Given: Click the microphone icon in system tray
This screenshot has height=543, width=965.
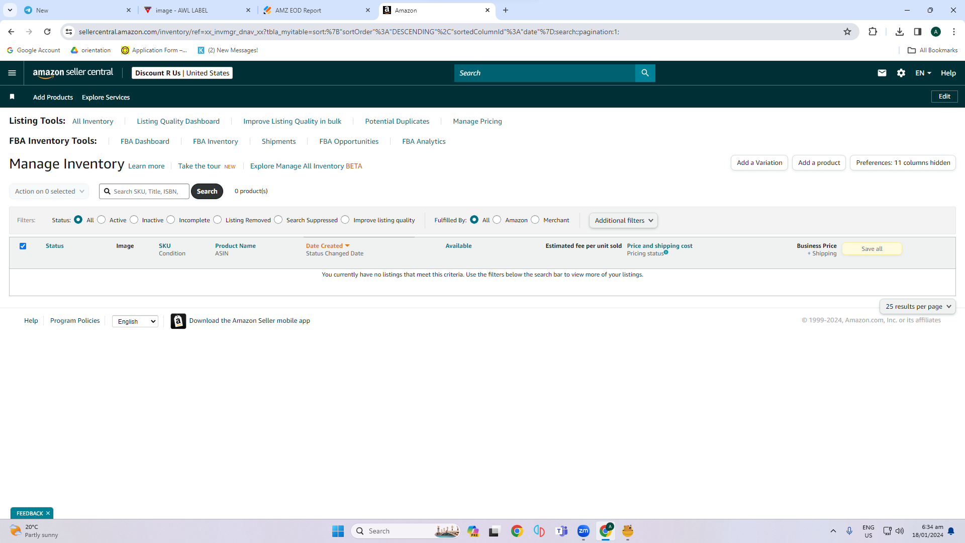Looking at the screenshot, I should point(849,531).
